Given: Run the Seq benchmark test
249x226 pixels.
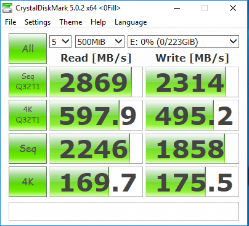Looking at the screenshot, I should click(28, 148).
